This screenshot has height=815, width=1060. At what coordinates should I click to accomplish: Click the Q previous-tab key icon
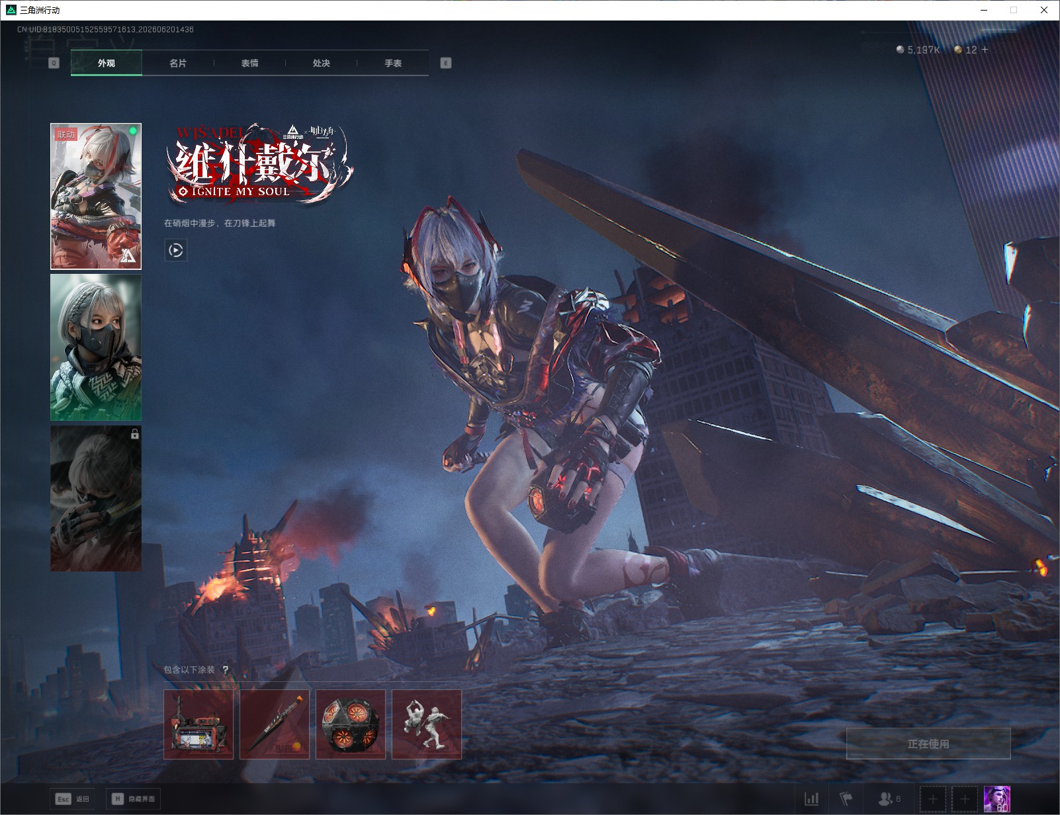click(x=54, y=63)
